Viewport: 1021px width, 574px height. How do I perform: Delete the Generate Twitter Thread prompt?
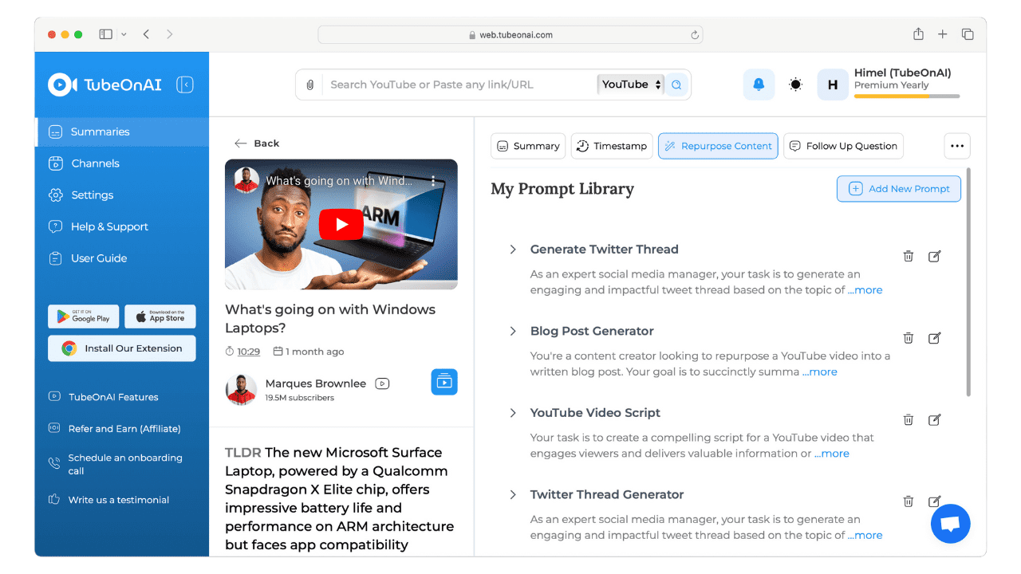(x=908, y=256)
